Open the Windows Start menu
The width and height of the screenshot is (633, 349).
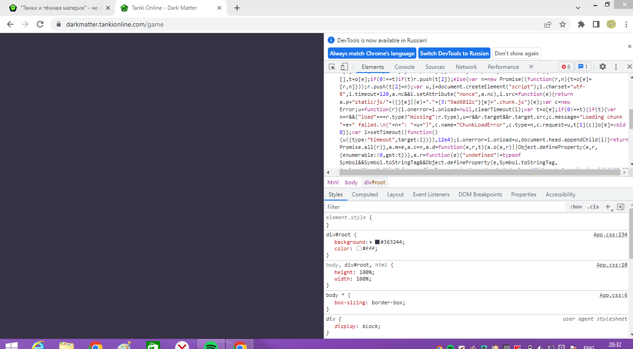click(11, 345)
